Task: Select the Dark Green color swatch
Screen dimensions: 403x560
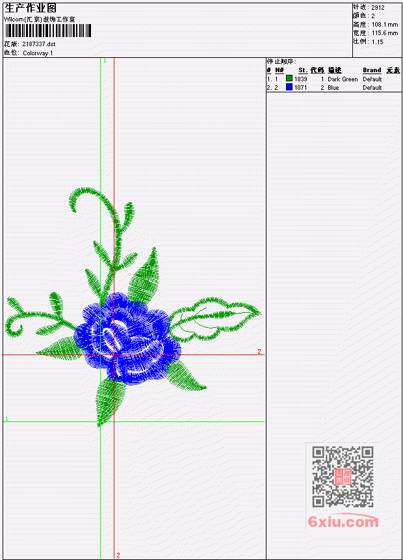Action: [289, 79]
